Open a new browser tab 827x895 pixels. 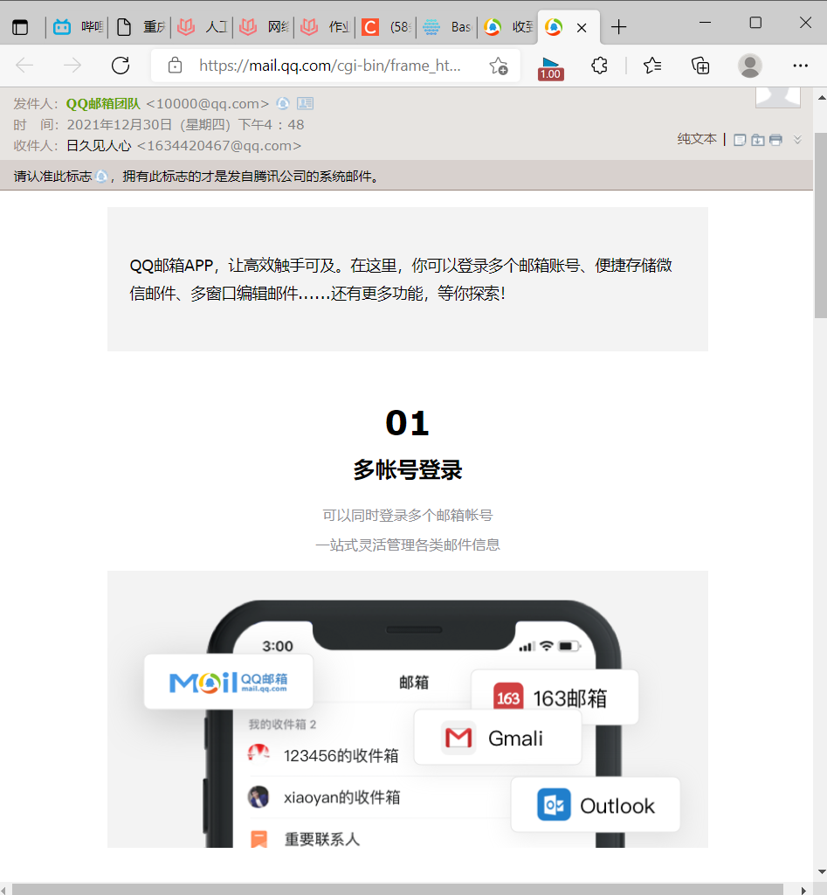(618, 27)
